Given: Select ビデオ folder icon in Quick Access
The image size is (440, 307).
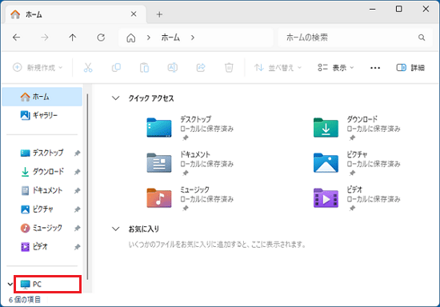Looking at the screenshot, I should (x=326, y=198).
